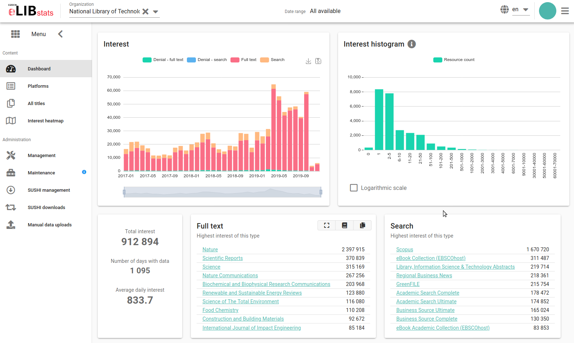This screenshot has width=574, height=343.
Task: Toggle the Full text legend series
Action: [x=244, y=60]
